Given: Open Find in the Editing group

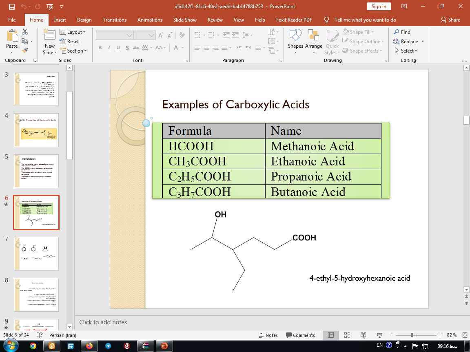Looking at the screenshot, I should click(x=402, y=32).
